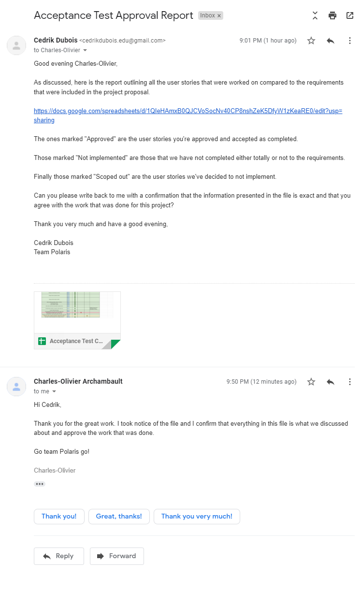361x591 pixels.
Task: Choose the 'Great, thanks!' smart reply
Action: (119, 516)
